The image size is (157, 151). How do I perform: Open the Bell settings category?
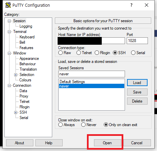pos(22,42)
